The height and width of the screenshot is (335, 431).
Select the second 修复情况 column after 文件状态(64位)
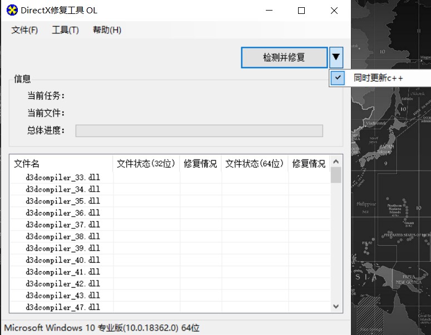point(309,164)
